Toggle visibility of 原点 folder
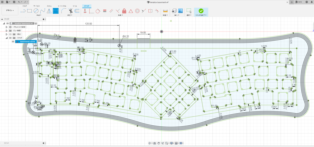Viewport: 314px width, 147px height. (x=10, y=34)
